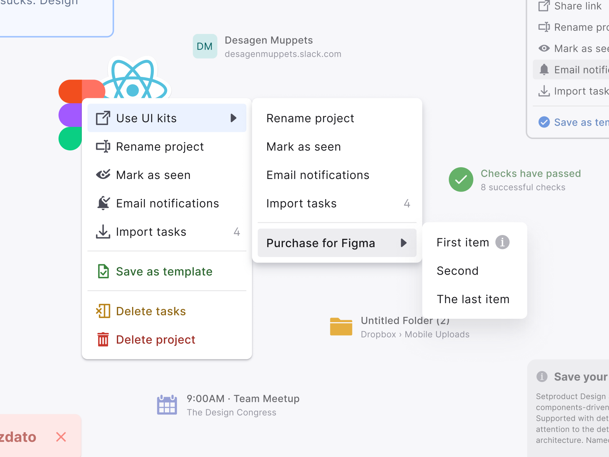Select The last item in the submenu
Screen dimensions: 609x457
(473, 299)
